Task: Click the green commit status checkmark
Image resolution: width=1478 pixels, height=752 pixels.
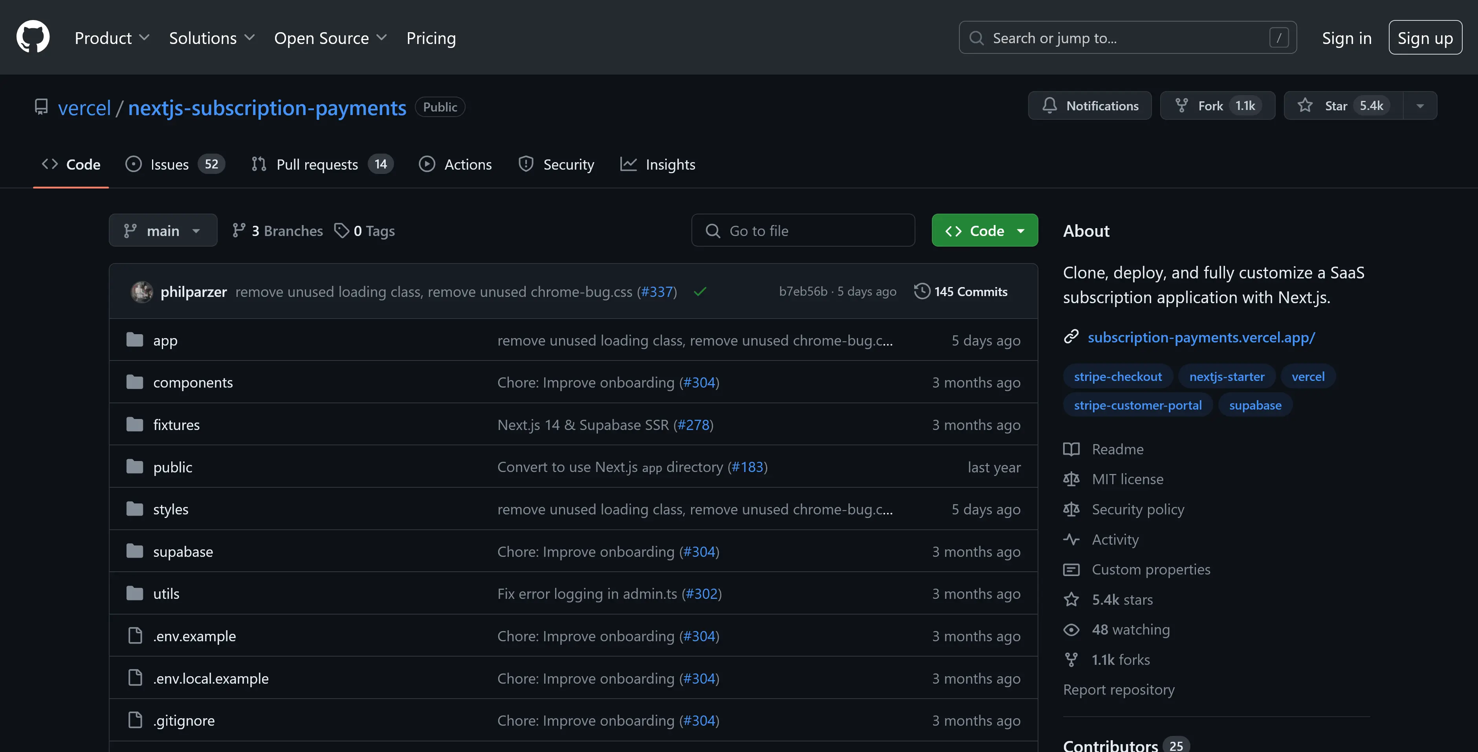Action: (700, 291)
